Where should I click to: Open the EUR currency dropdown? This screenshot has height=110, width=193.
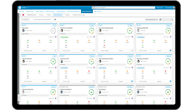[160, 8]
